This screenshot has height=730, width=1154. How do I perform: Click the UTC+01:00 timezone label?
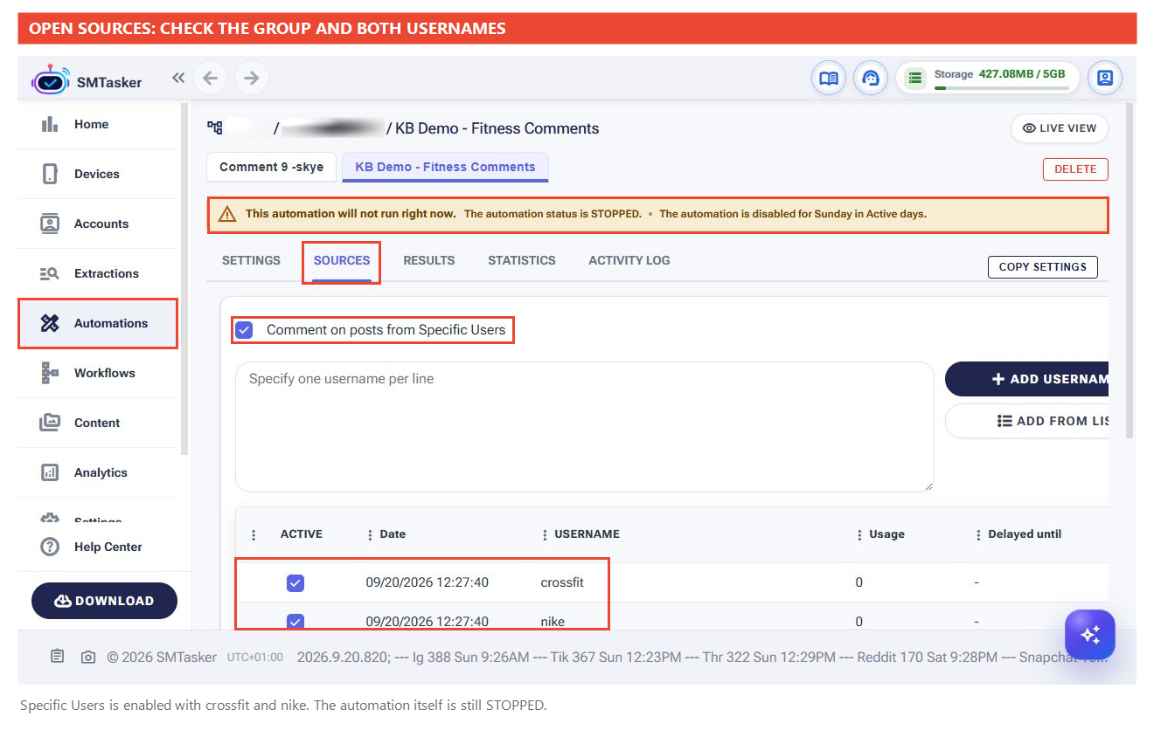[x=254, y=658]
